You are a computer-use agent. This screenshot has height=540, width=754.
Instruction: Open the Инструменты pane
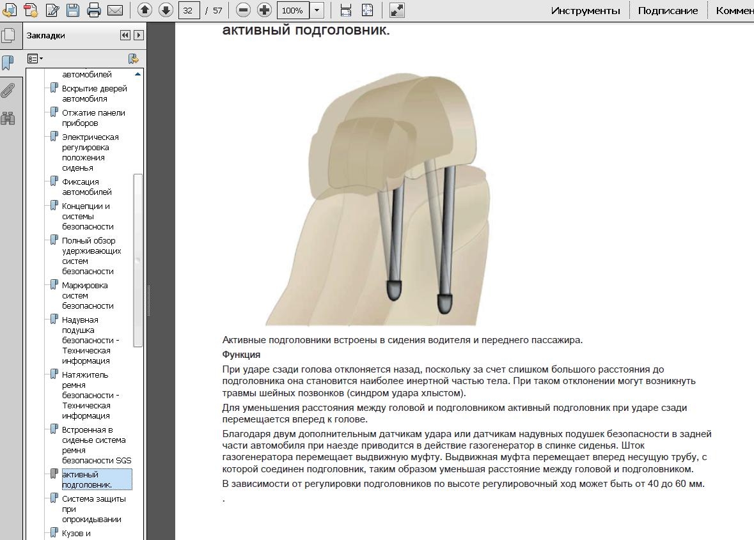coord(585,10)
